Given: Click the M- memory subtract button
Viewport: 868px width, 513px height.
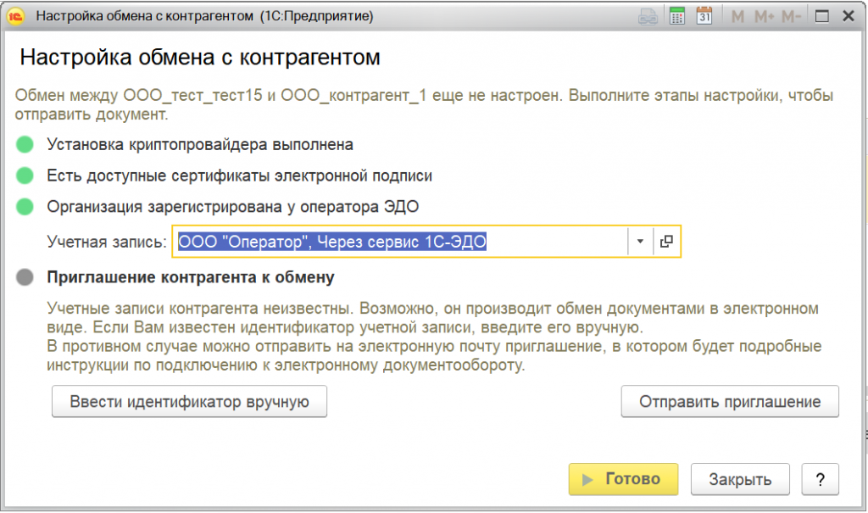Looking at the screenshot, I should tap(791, 17).
